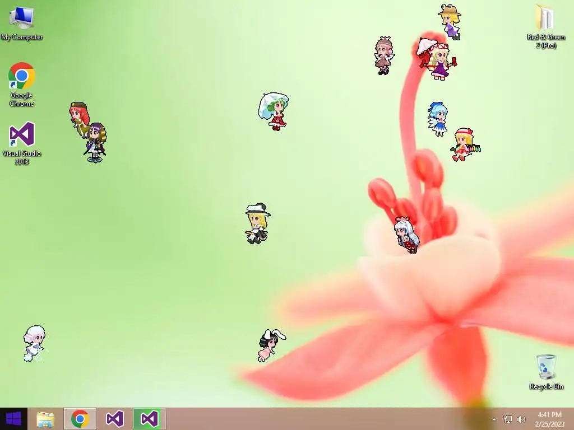This screenshot has width=574, height=430.
Task: Switch to Chrome in the taskbar
Action: click(80, 419)
